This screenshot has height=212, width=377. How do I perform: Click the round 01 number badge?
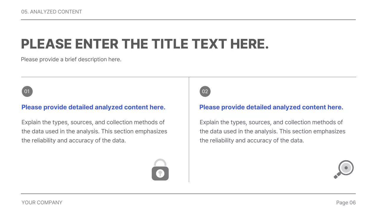pyautogui.click(x=27, y=91)
